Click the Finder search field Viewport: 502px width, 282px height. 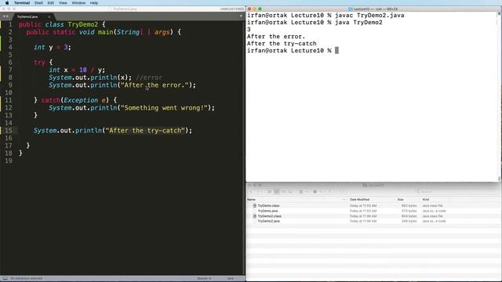pos(457,191)
